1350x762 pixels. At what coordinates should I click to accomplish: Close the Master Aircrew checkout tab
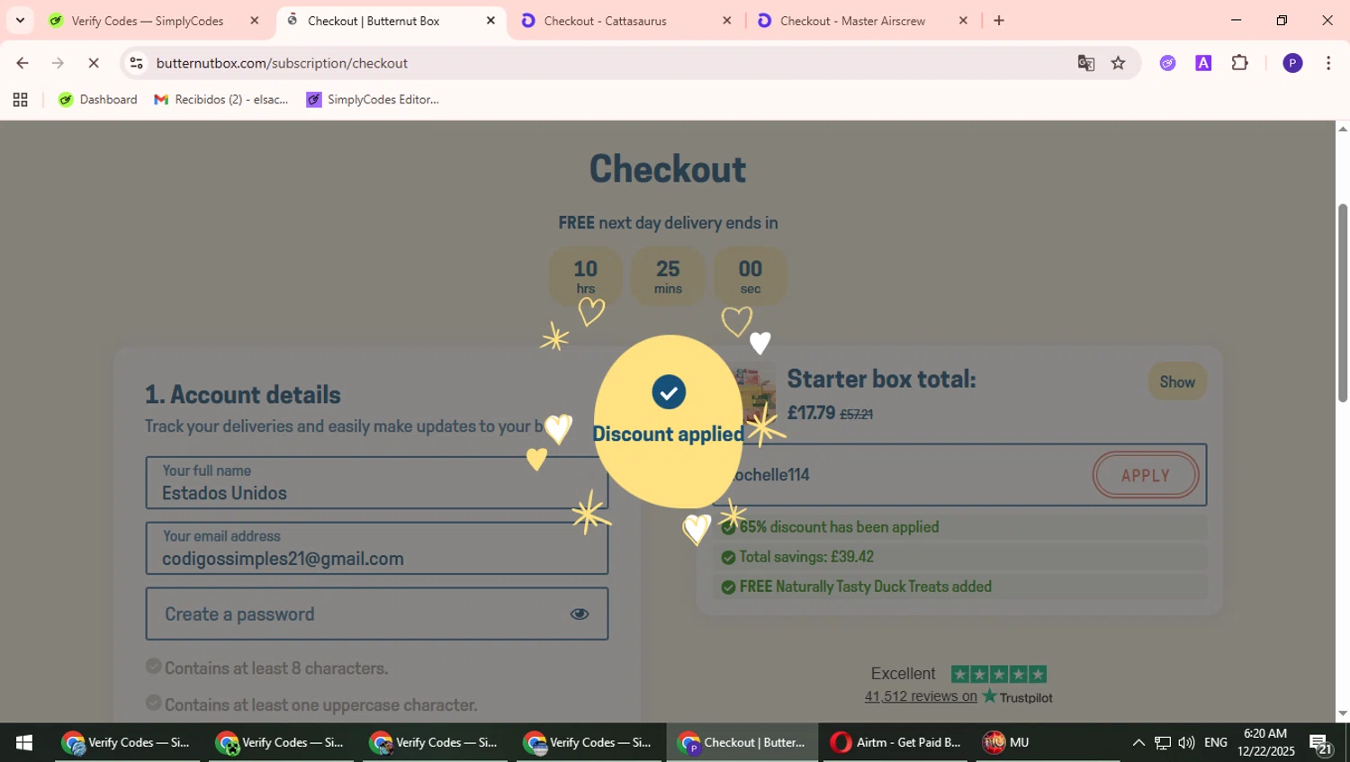coord(963,21)
